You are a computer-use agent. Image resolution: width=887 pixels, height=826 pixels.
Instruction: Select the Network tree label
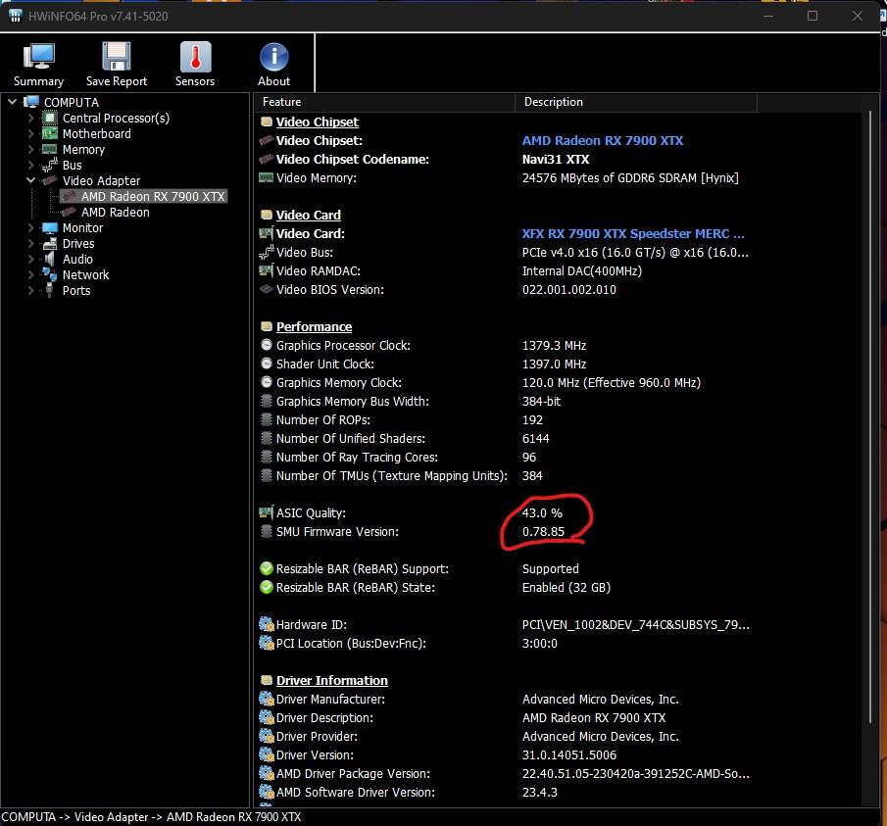tap(85, 274)
